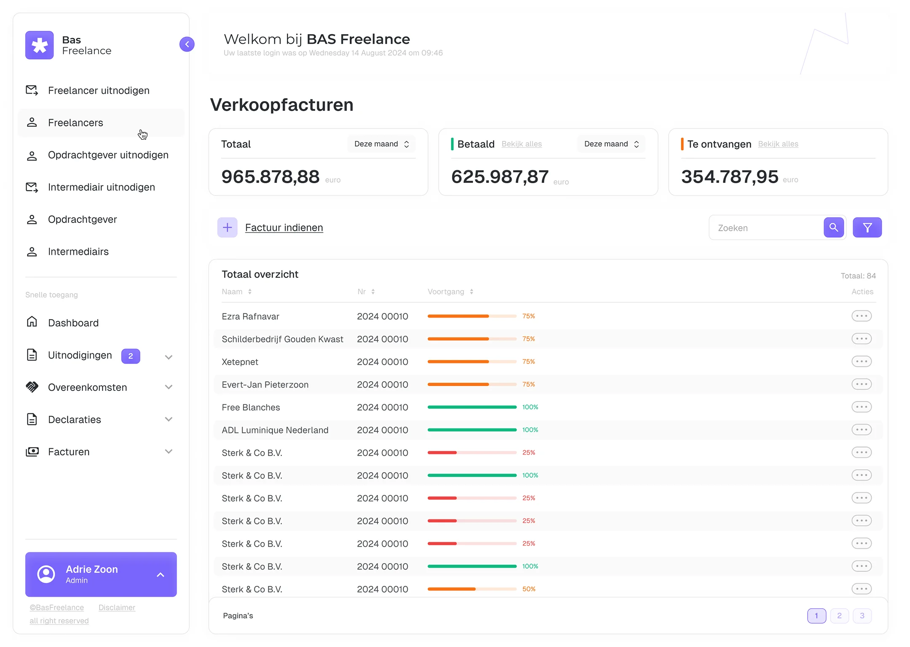Open Freelancers in the sidebar
The image size is (910, 647).
pyautogui.click(x=76, y=123)
